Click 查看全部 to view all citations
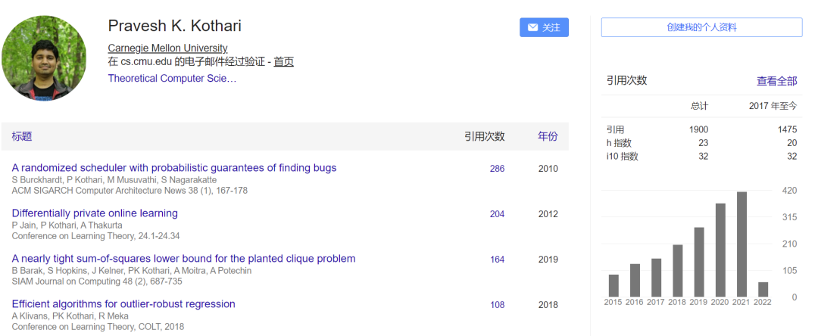818x336 pixels. (x=776, y=81)
